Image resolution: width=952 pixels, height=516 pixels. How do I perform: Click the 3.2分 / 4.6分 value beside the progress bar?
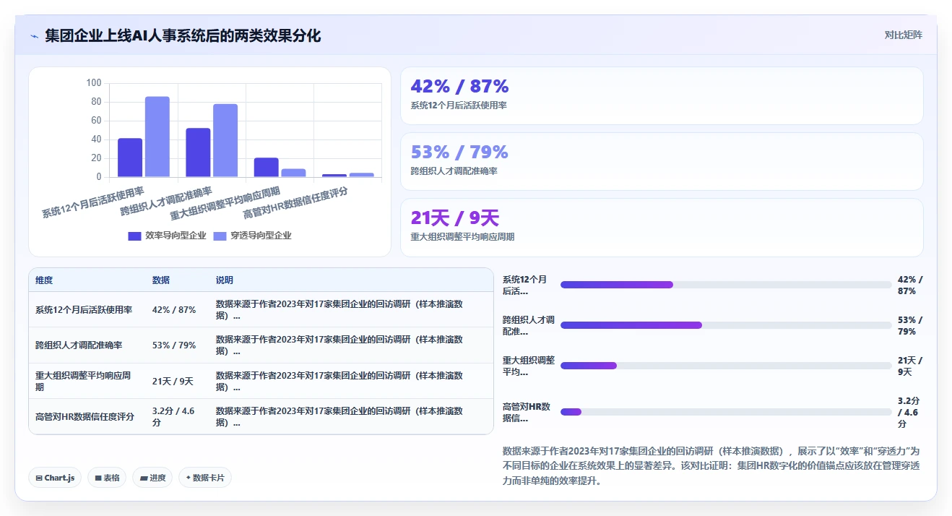click(909, 413)
